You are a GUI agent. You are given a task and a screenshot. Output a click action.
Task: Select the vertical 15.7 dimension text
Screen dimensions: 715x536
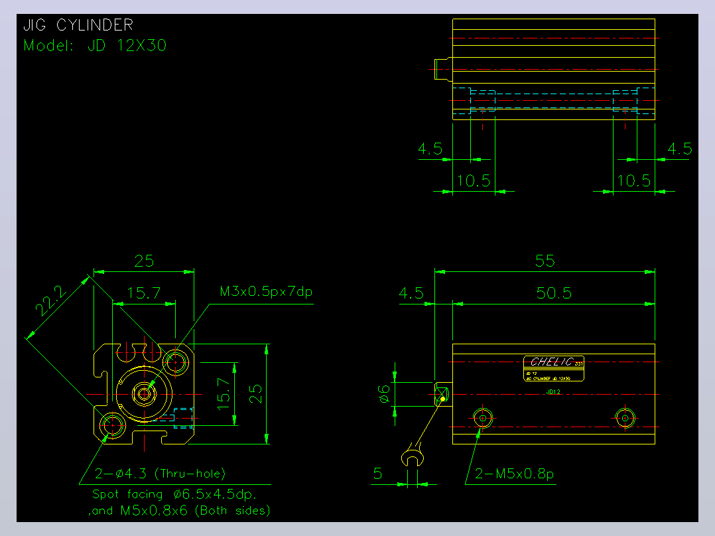(x=224, y=394)
